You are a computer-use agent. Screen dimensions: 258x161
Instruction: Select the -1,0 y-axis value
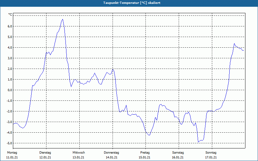(x=9, y=101)
